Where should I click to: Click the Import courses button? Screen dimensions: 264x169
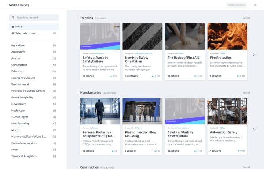(x=236, y=5)
